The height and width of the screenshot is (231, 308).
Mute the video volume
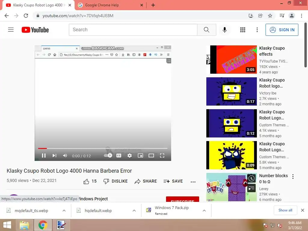pos(65,156)
